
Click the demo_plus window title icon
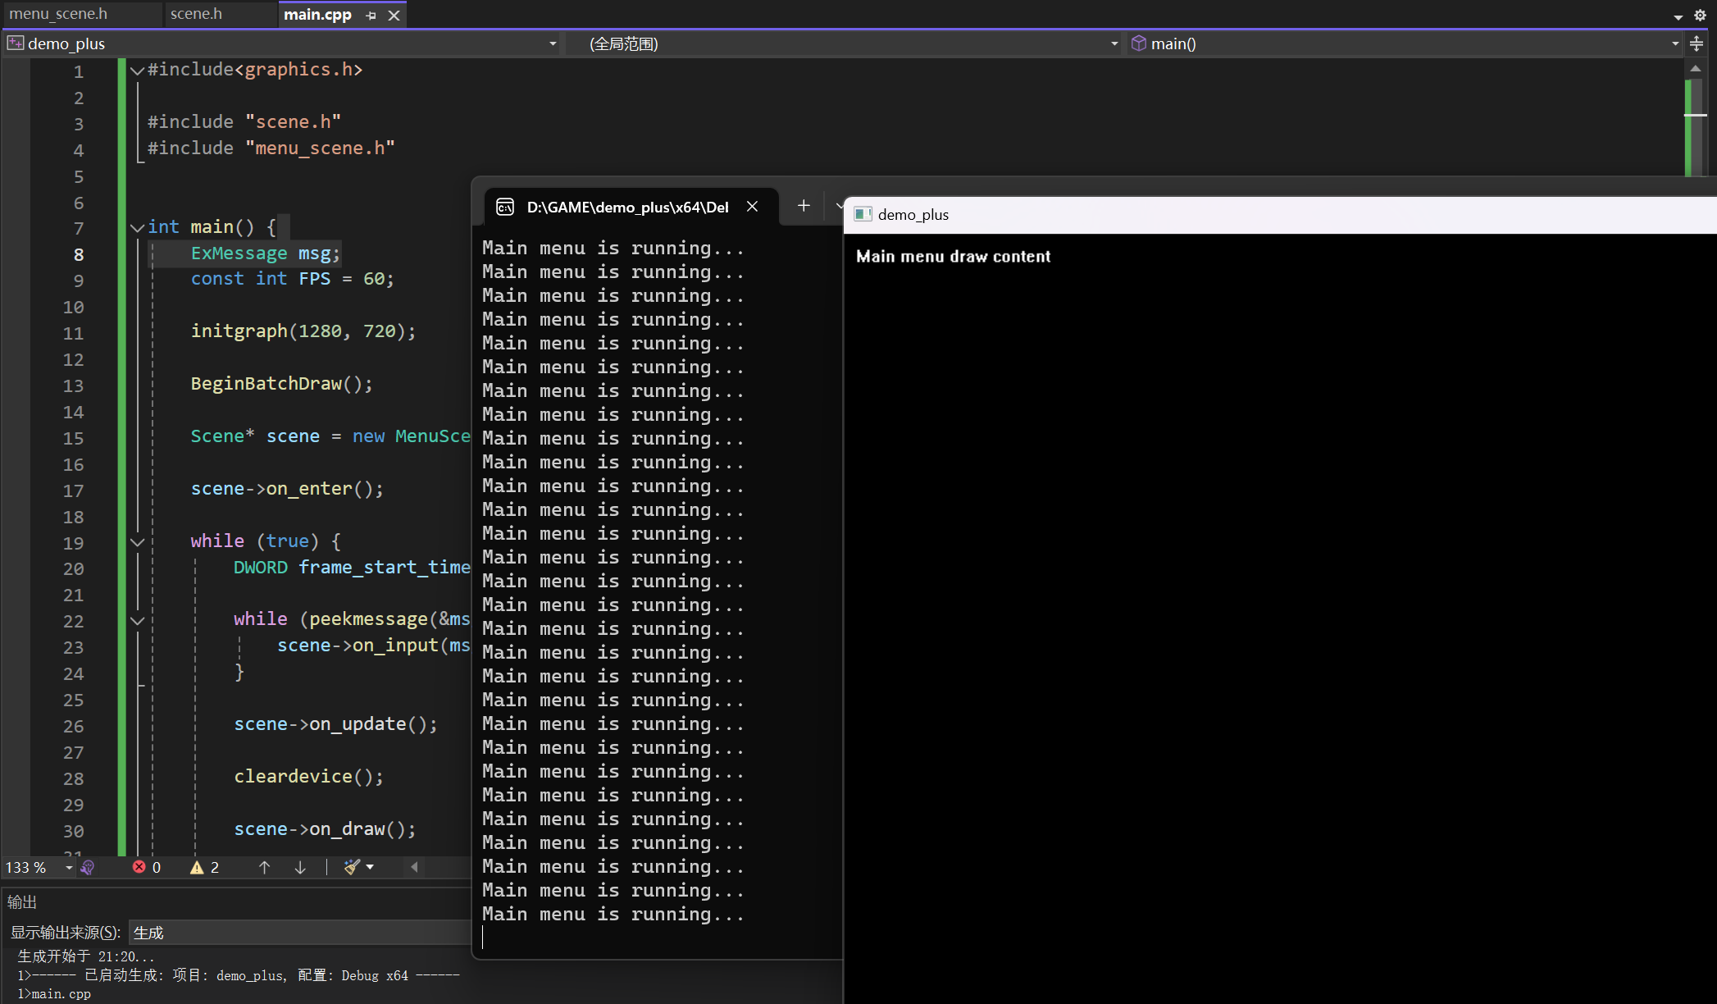pos(863,214)
